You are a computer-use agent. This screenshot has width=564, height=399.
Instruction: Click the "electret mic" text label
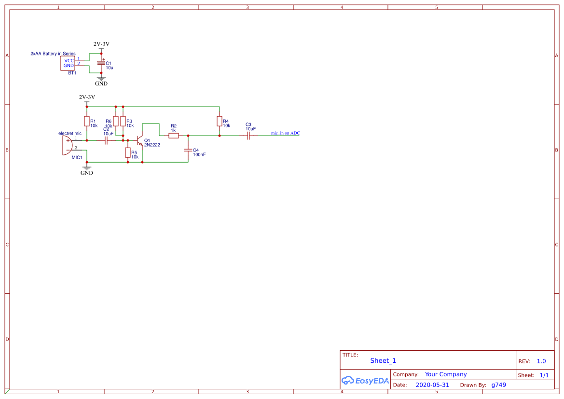70,133
